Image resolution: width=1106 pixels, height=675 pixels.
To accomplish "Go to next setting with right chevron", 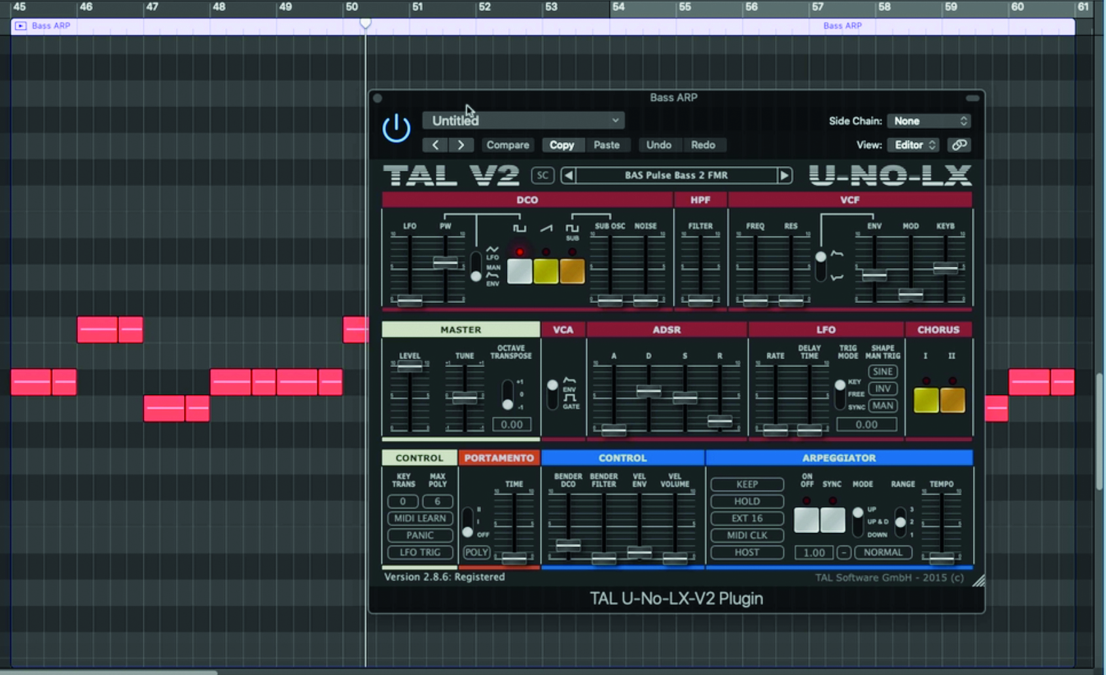I will [461, 145].
